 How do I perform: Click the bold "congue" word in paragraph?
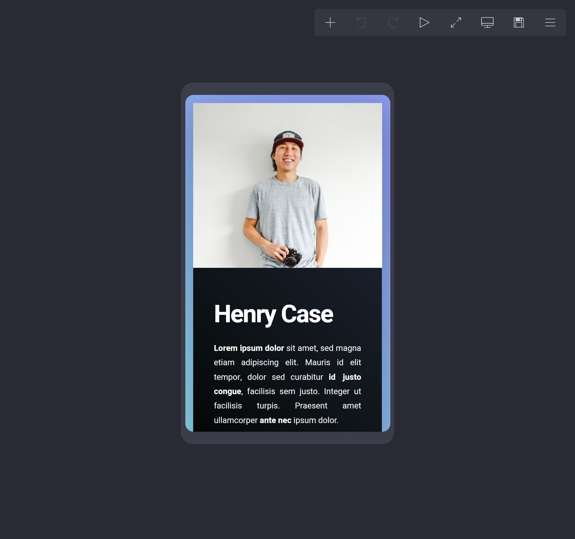[x=227, y=392]
